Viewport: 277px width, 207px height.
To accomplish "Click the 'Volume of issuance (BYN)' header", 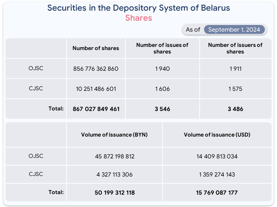I will [114, 135].
